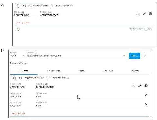
Task: Remove the password header row
Action: 146,104
